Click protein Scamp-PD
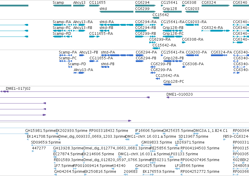This screenshot has width=249, height=176. point(70,67)
